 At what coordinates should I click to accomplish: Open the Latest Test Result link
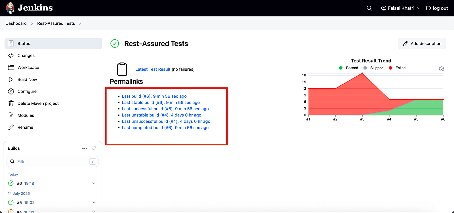click(x=153, y=69)
